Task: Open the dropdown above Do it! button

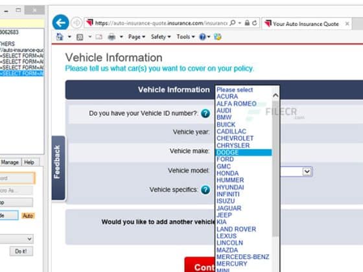Action: click(29, 238)
